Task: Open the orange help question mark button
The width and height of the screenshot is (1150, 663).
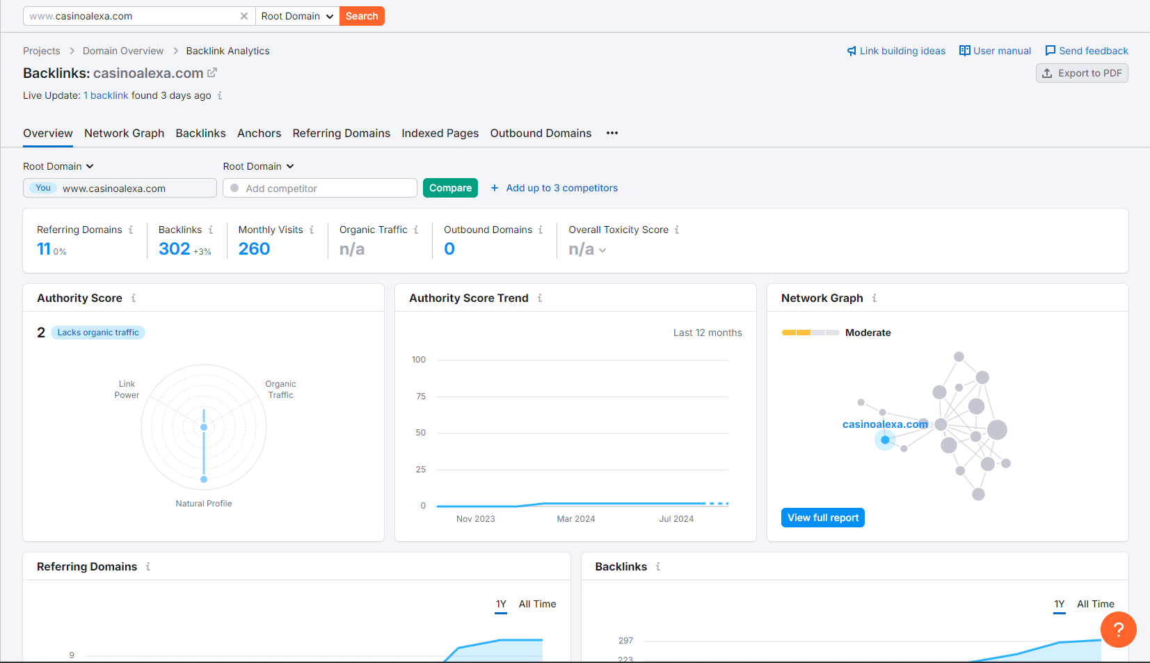Action: coord(1118,629)
